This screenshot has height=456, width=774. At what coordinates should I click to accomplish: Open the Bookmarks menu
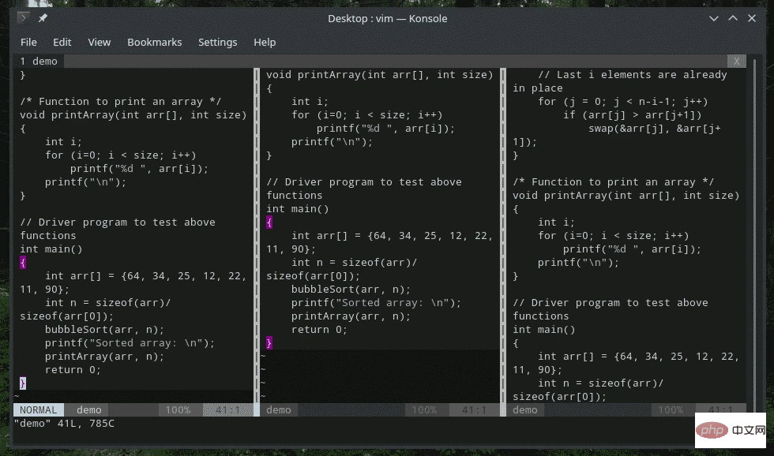(x=155, y=42)
